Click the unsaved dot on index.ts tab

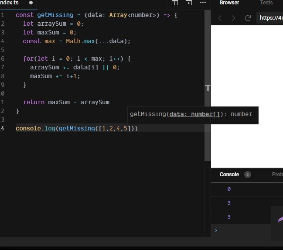click(x=31, y=3)
